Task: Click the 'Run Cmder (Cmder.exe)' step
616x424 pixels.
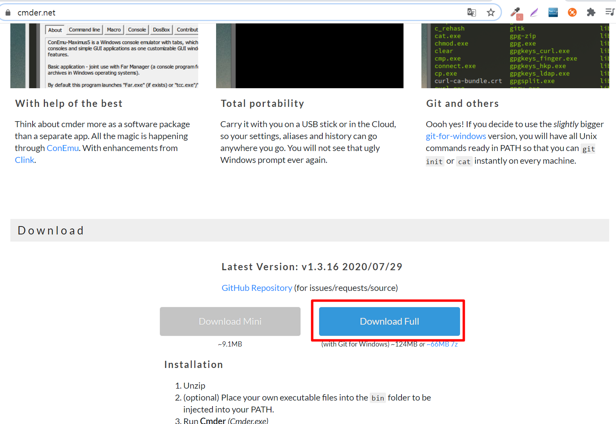Action: click(226, 420)
